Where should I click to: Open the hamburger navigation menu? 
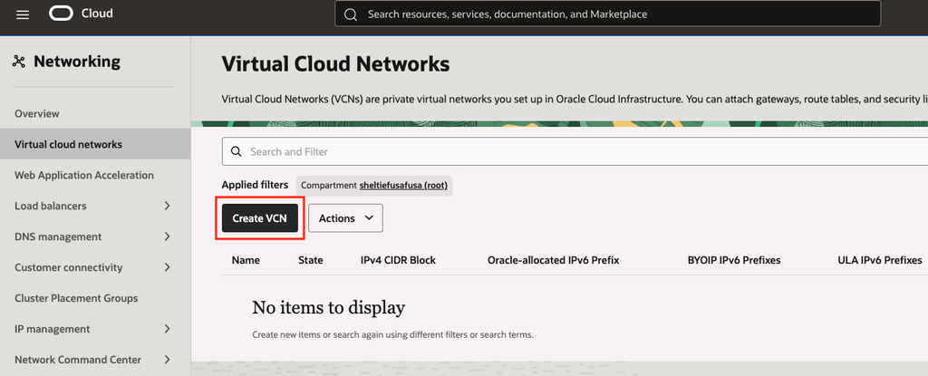point(23,14)
